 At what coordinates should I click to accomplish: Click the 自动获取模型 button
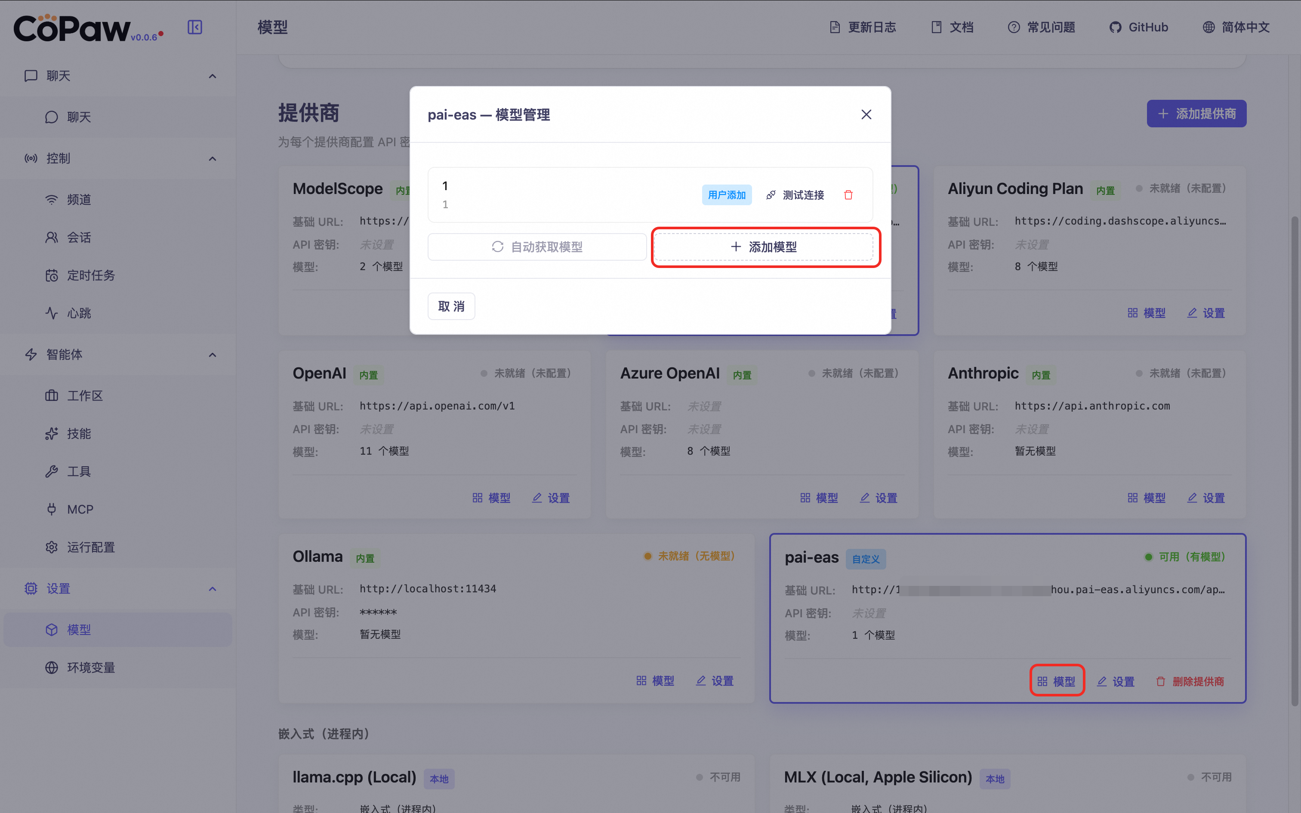(x=537, y=247)
